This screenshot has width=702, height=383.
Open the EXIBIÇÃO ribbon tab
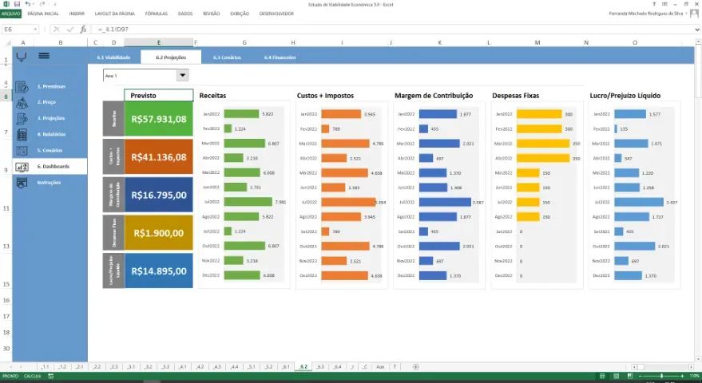240,14
